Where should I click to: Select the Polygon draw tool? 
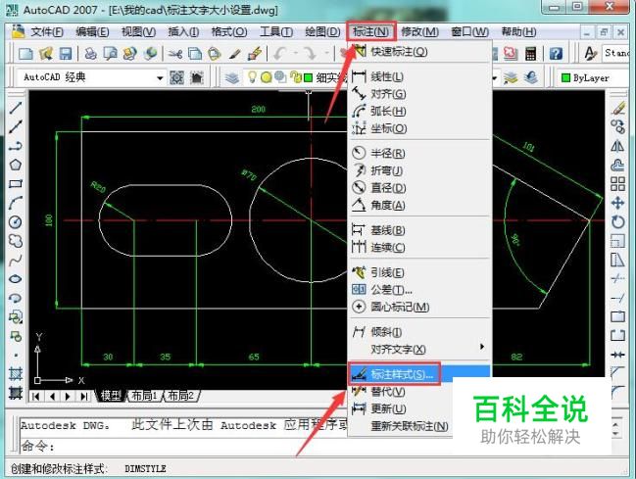[16, 165]
